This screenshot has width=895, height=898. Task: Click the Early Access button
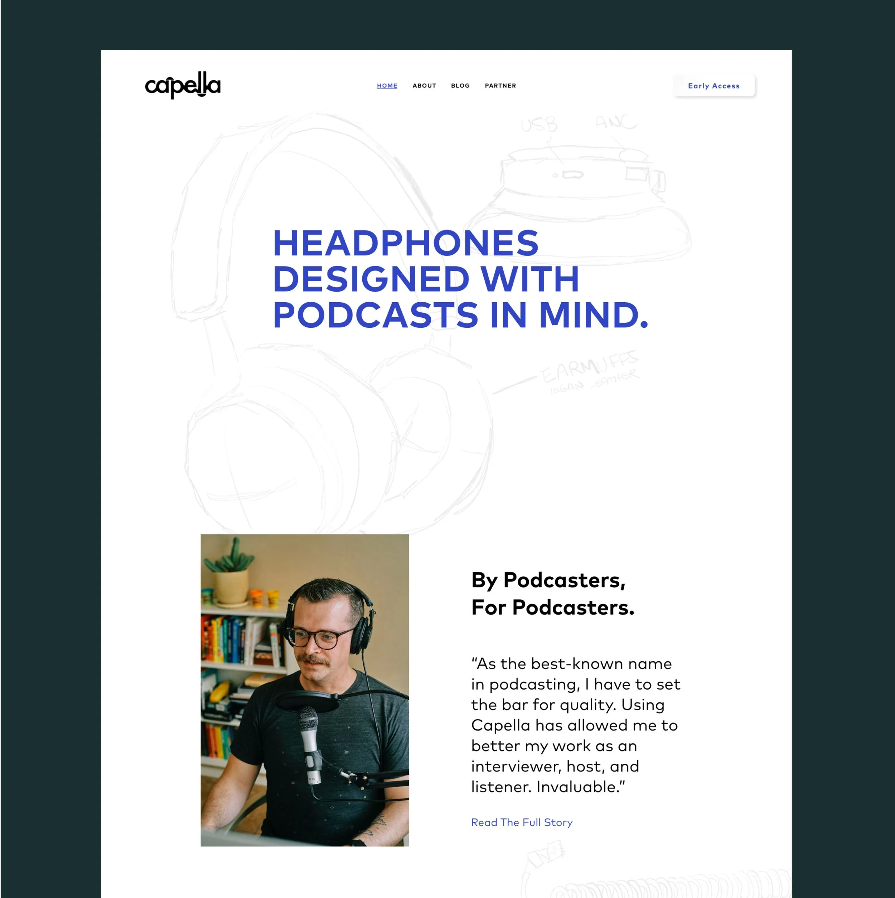[x=714, y=86]
